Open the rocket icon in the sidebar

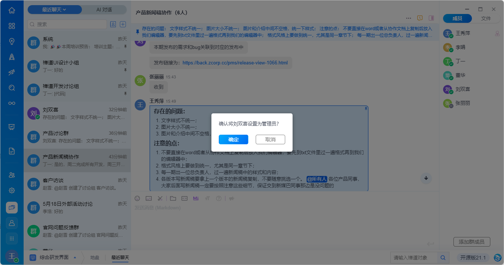point(12,57)
